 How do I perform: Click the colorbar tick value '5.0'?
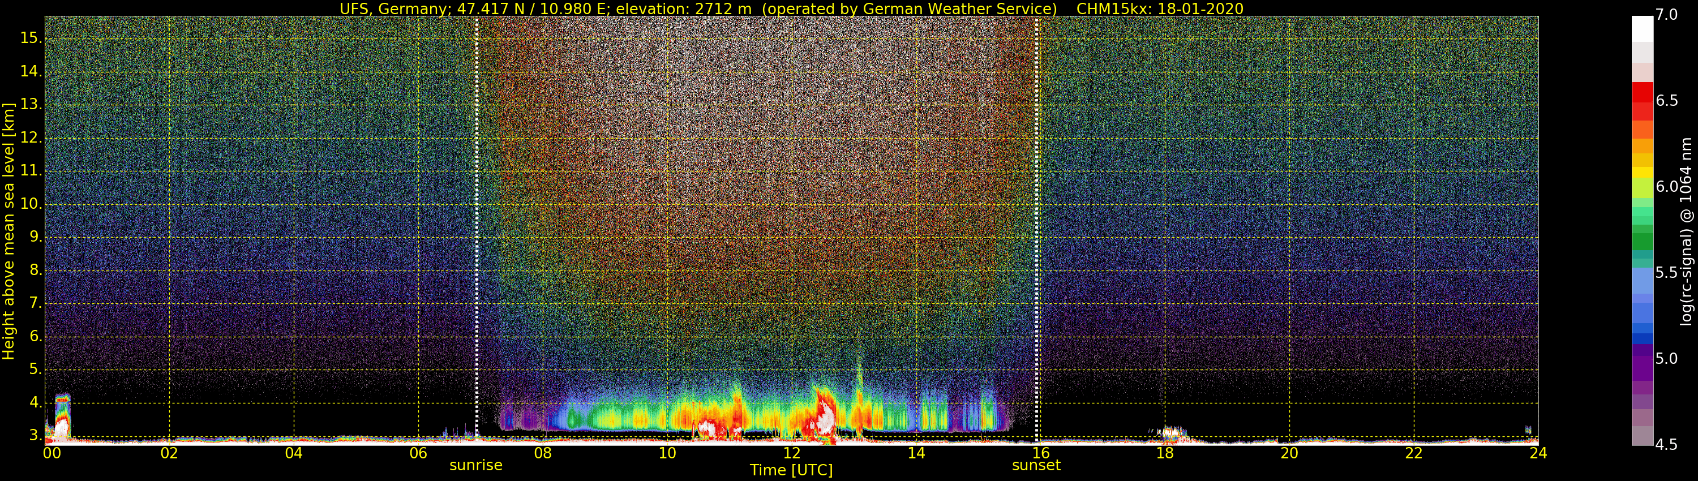[1667, 359]
